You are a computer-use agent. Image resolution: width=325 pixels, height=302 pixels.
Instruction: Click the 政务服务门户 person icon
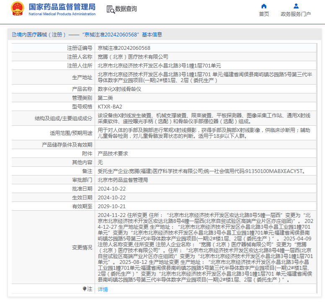[296, 6]
